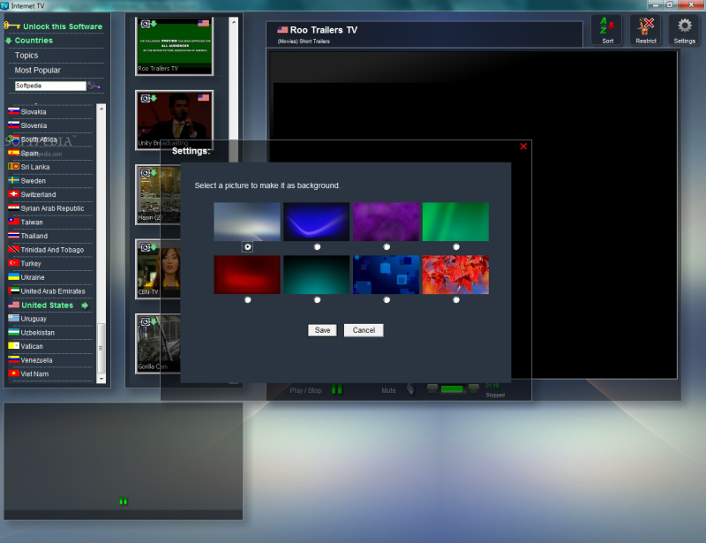Select Taiwan in country list
The width and height of the screenshot is (706, 543).
click(32, 222)
